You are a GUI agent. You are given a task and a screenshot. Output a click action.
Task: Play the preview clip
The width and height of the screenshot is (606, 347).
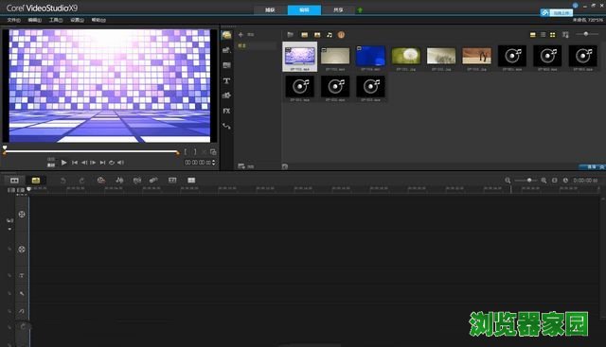[x=63, y=163]
